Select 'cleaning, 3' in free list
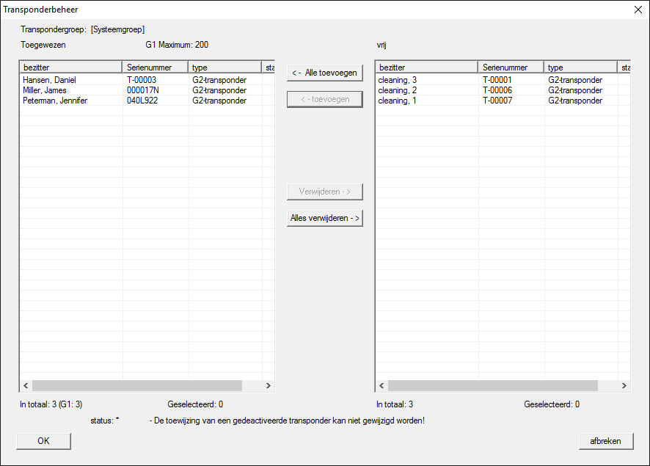The image size is (650, 466). [398, 80]
